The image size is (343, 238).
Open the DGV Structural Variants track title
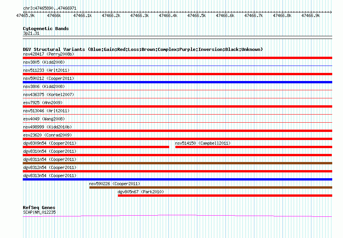(143, 49)
